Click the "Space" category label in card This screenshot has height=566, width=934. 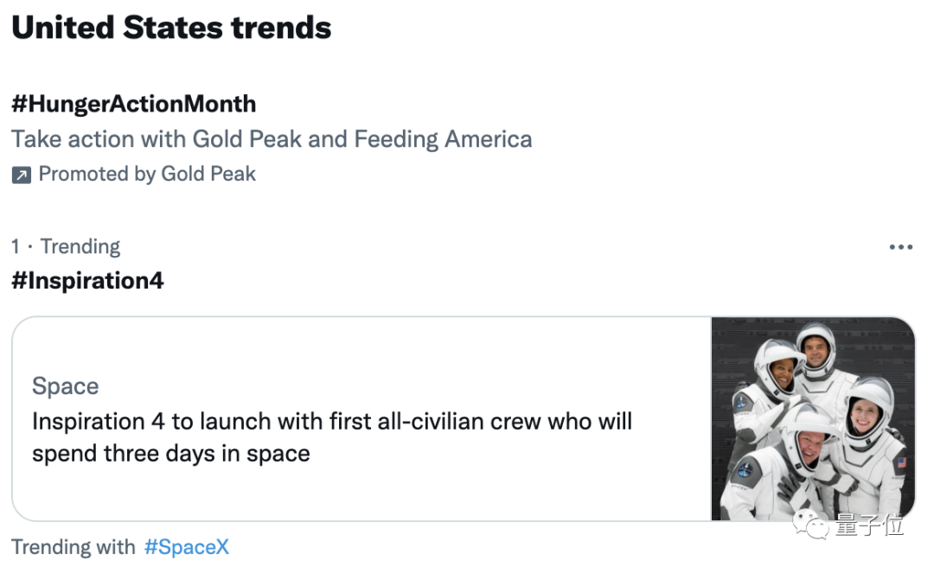tap(66, 386)
